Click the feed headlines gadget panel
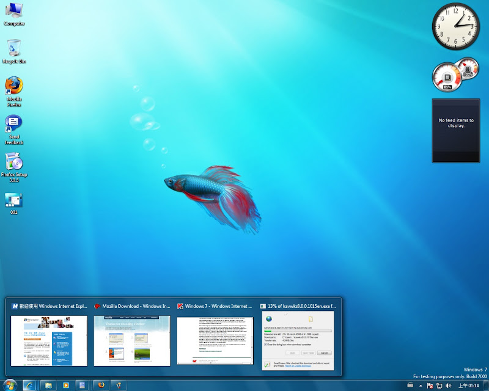This screenshot has width=489, height=391. tap(456, 130)
